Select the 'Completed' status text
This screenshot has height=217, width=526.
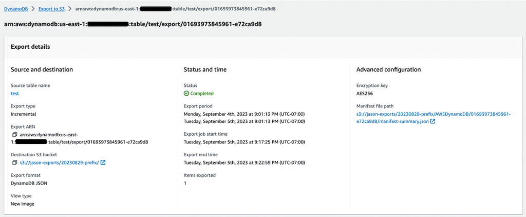tap(202, 94)
